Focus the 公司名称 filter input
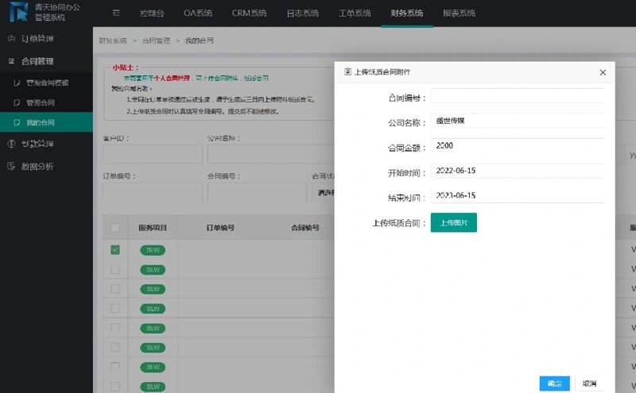 tap(270, 154)
